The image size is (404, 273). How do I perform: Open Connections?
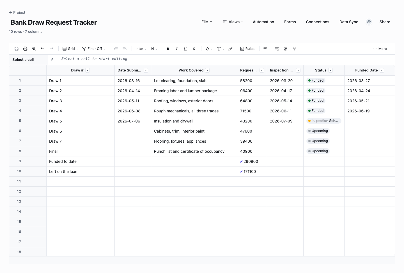318,22
